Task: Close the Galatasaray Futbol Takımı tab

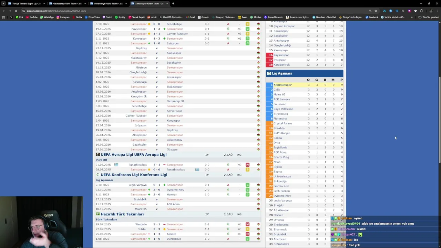Action: [85, 3]
